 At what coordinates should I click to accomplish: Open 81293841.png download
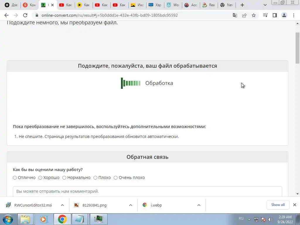click(x=90, y=205)
